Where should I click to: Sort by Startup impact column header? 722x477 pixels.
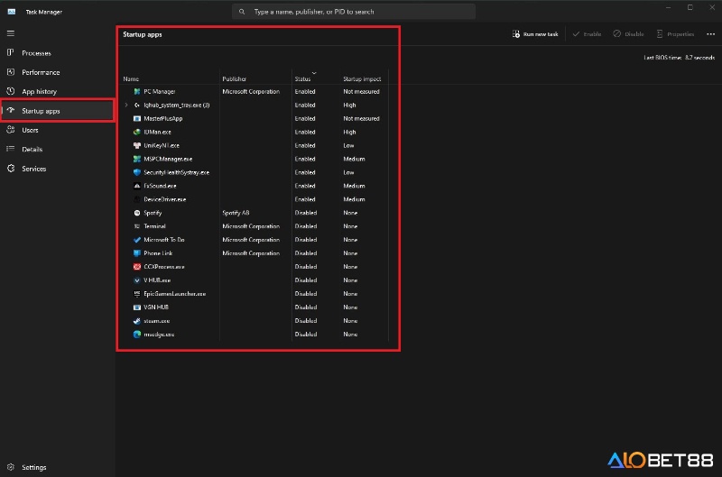click(362, 79)
